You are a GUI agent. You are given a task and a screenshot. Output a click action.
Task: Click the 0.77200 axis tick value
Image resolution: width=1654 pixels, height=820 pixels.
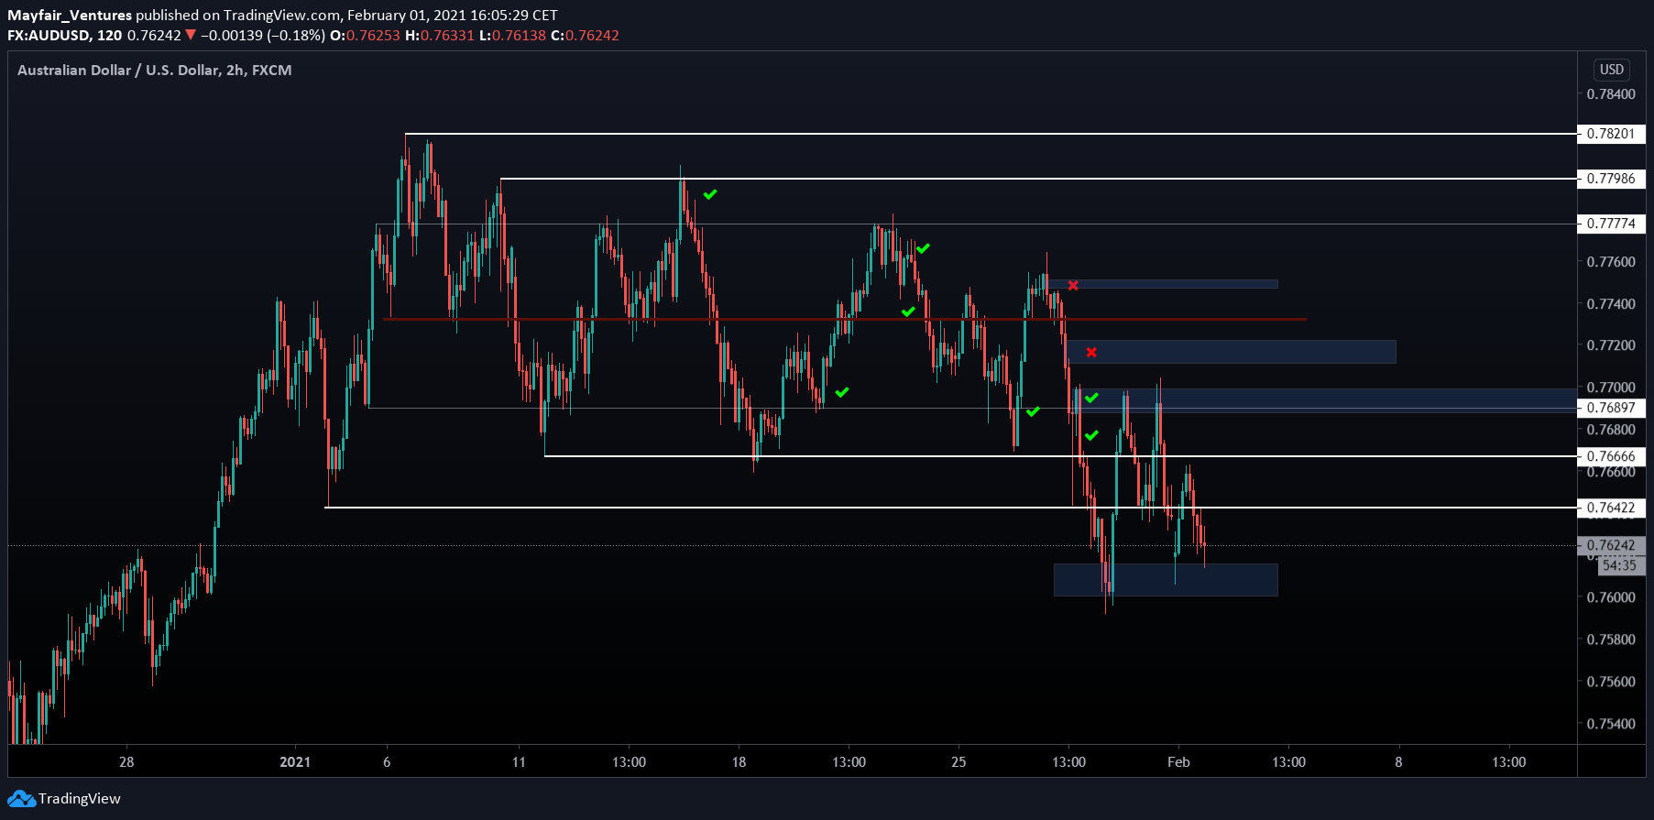click(1611, 345)
